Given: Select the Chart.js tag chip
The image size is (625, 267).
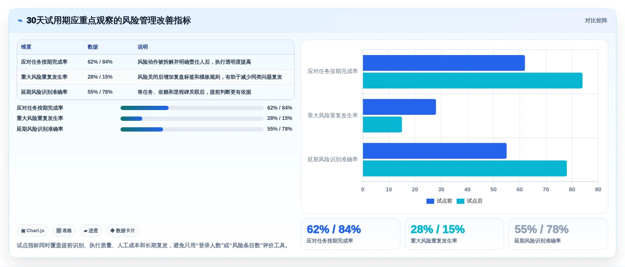Looking at the screenshot, I should tap(33, 231).
